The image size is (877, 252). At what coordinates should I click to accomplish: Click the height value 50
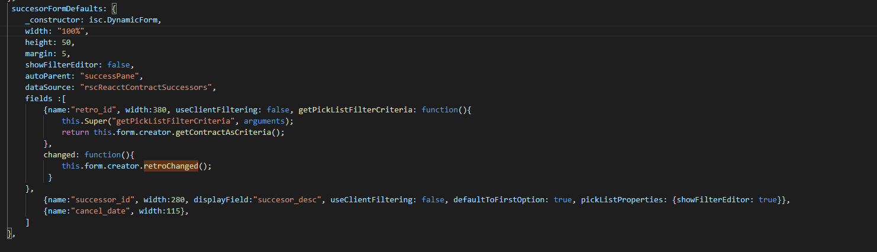68,42
